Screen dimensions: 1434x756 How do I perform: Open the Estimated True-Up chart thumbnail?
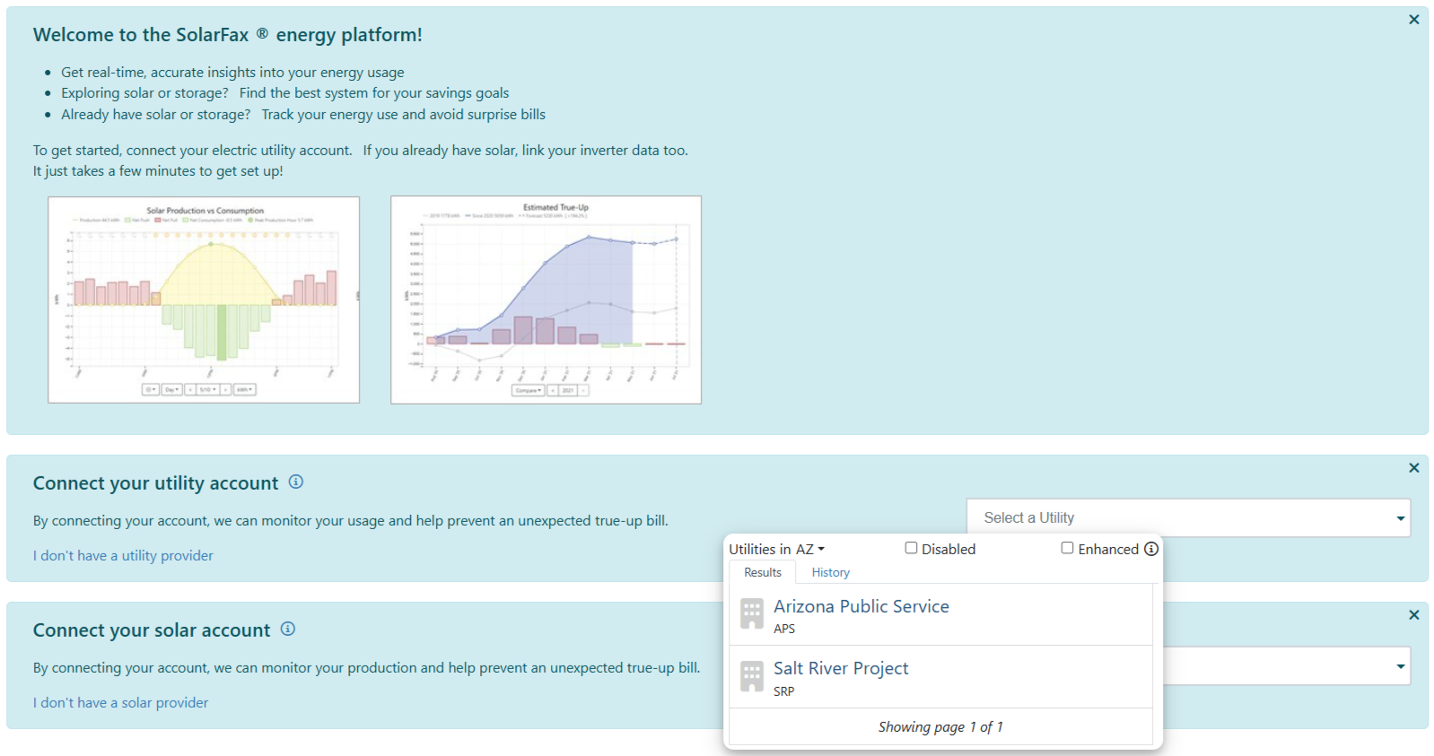click(x=546, y=300)
